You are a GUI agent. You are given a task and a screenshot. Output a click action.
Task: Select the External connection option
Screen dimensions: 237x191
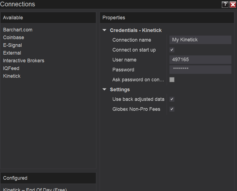click(x=12, y=53)
